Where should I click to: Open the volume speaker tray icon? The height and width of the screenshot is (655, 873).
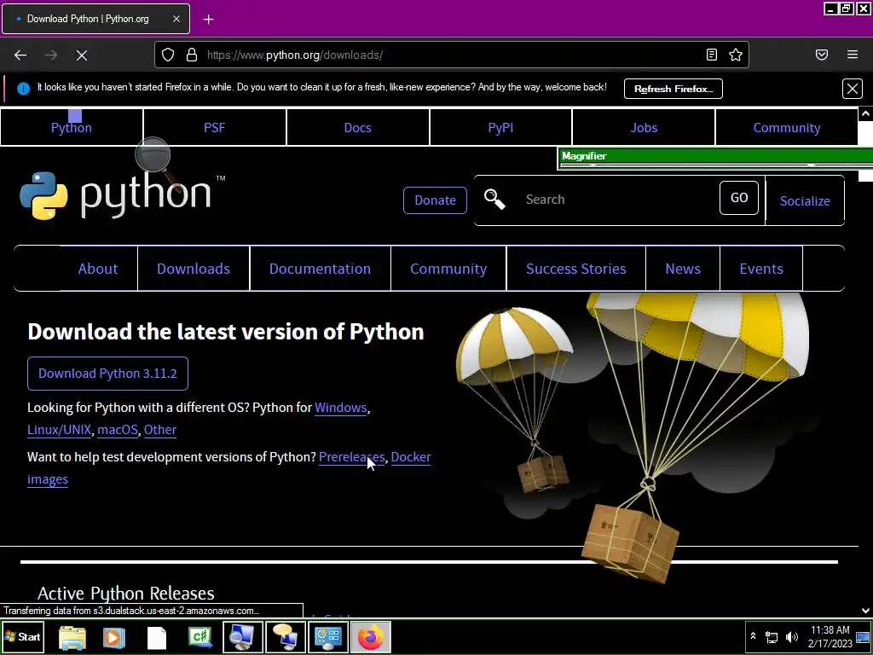tap(791, 636)
